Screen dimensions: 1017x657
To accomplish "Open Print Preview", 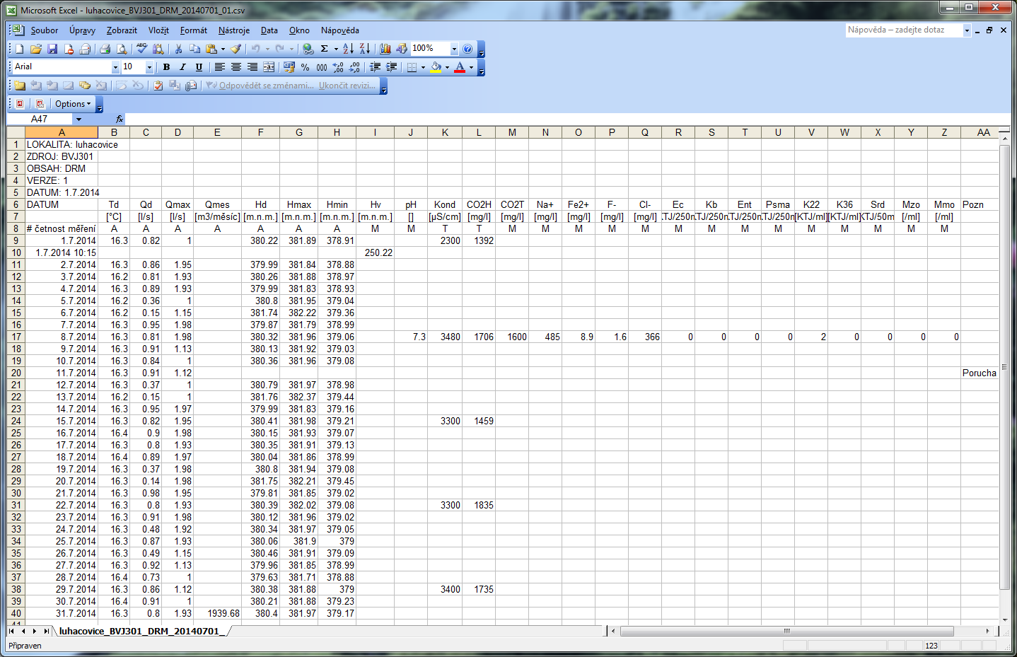I will tap(122, 49).
